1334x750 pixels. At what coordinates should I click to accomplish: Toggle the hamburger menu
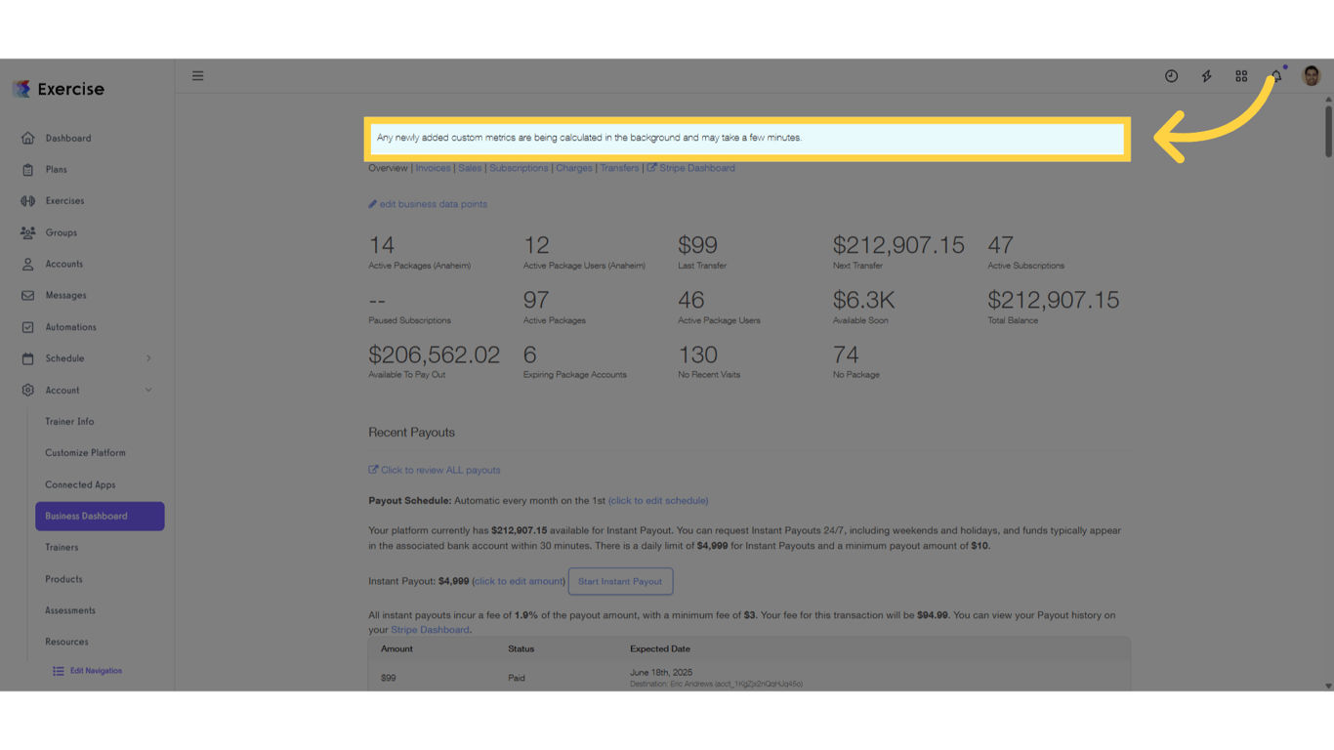tap(198, 75)
